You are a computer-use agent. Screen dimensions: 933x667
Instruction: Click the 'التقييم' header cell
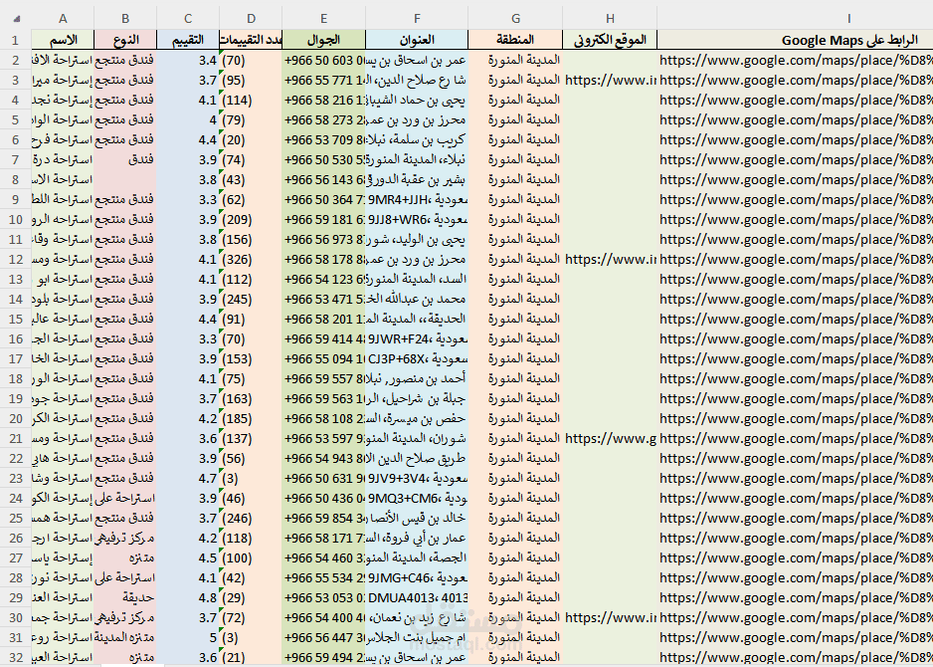pyautogui.click(x=188, y=40)
